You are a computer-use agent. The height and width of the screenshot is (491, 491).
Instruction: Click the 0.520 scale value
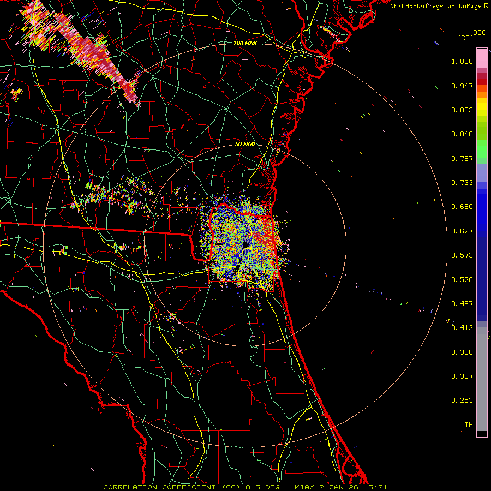[462, 280]
